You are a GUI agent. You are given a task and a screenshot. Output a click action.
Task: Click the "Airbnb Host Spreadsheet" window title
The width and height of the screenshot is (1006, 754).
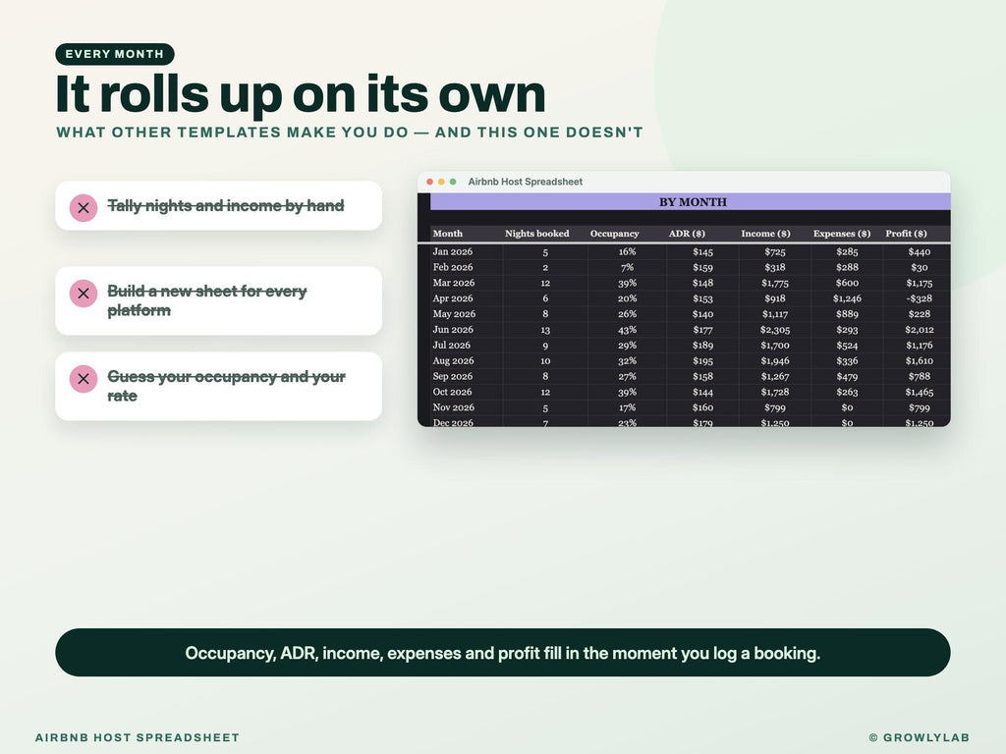coord(526,182)
